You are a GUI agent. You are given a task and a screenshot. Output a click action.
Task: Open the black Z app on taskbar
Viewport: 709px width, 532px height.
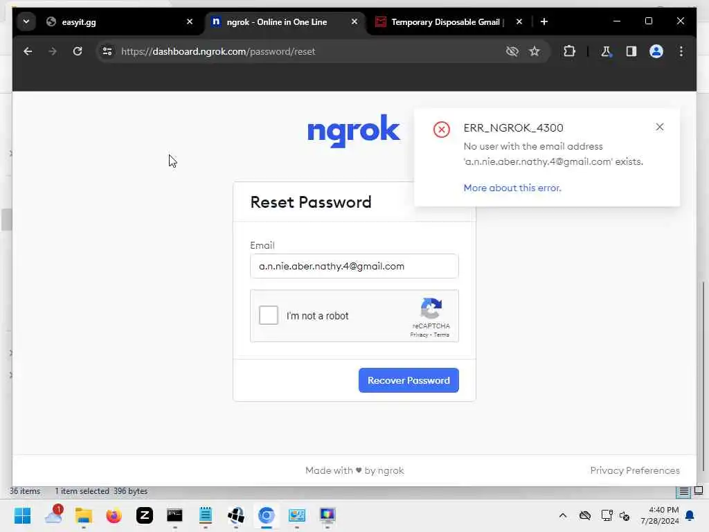(145, 515)
